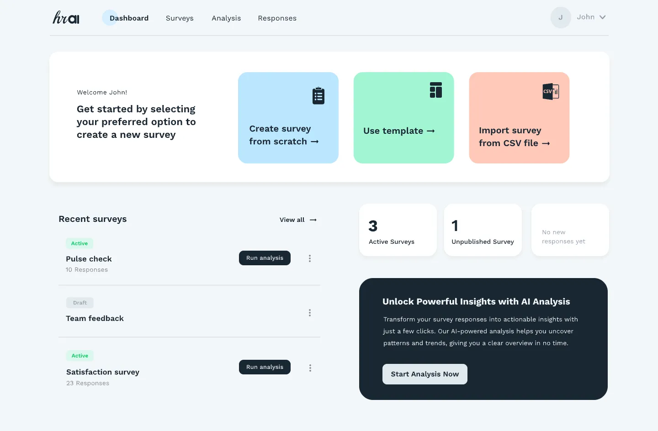658x431 pixels.
Task: Open the Analysis tab
Action: click(x=226, y=18)
